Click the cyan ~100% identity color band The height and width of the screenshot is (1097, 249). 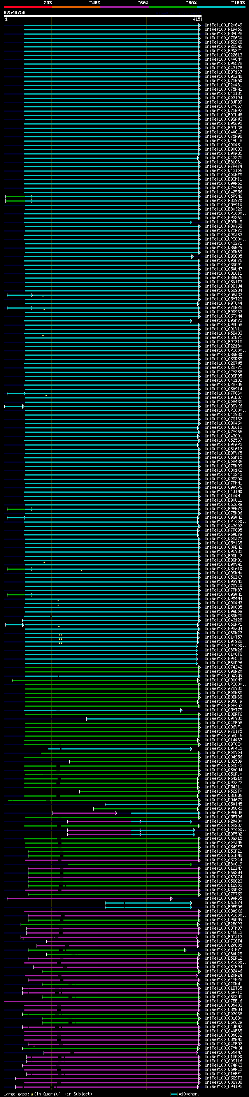(221, 7)
